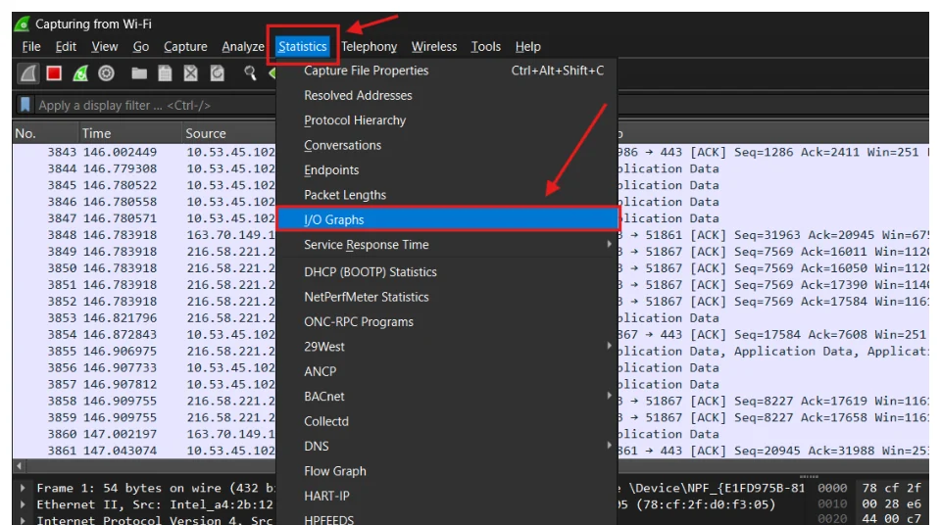Expand the DNS submenu
Image resolution: width=941 pixels, height=525 pixels.
(x=447, y=447)
